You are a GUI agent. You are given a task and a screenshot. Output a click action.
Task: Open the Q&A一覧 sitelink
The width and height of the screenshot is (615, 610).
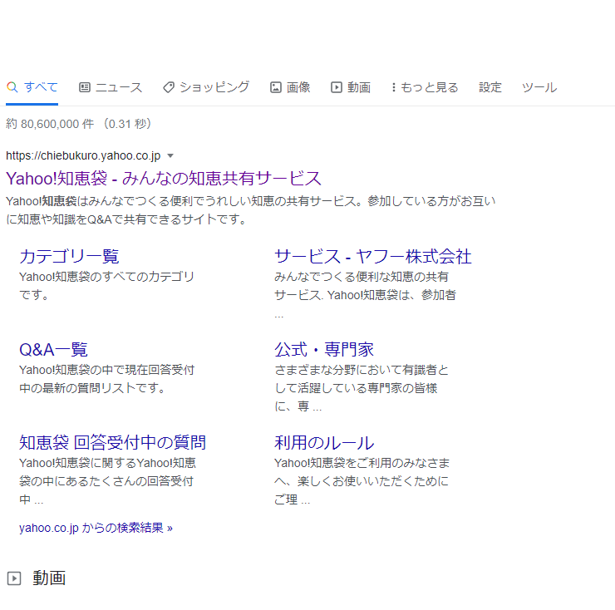[53, 350]
